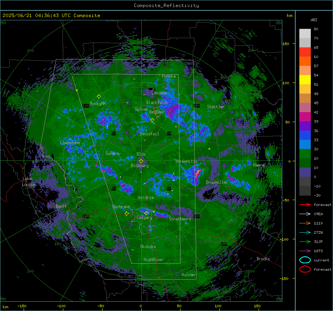The image size is (333, 311).
Task: Click the Limestone label
Action: (70, 143)
